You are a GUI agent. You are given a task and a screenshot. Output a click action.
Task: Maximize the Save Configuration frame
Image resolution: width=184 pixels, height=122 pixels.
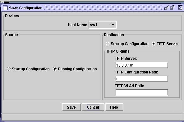point(172,8)
